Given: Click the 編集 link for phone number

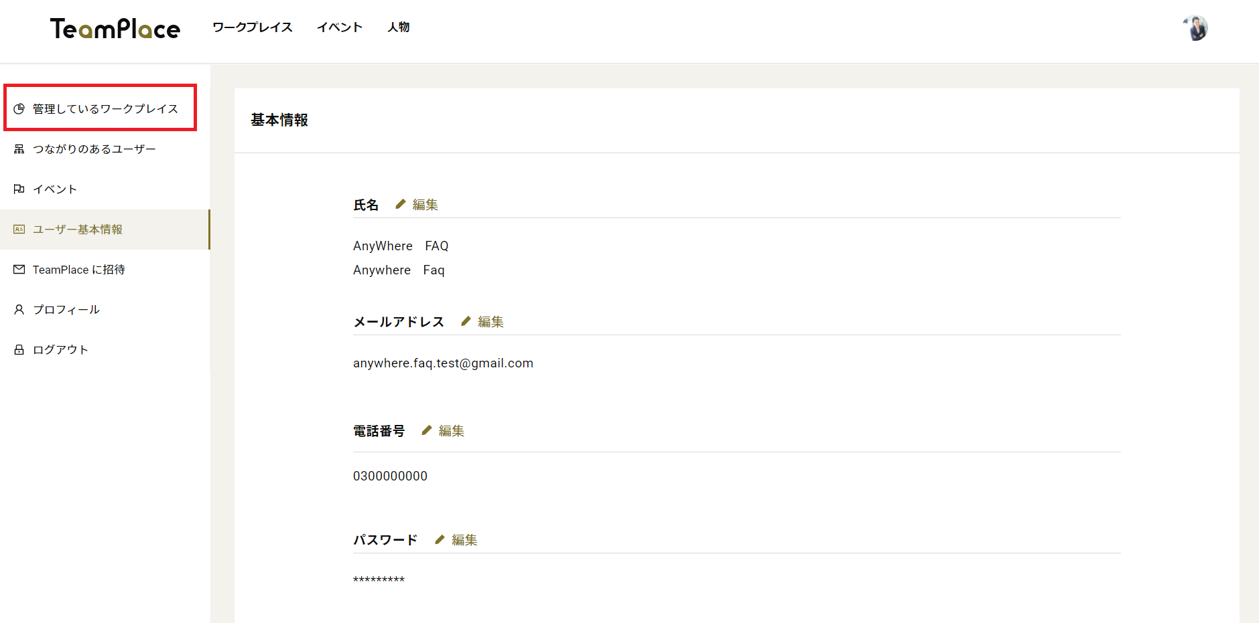Looking at the screenshot, I should click(x=452, y=431).
